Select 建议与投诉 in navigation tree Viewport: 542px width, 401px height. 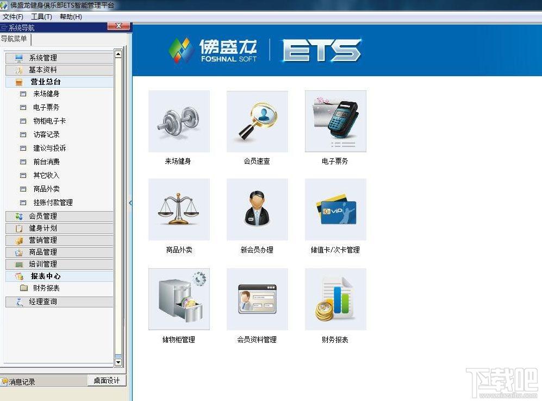pyautogui.click(x=49, y=148)
